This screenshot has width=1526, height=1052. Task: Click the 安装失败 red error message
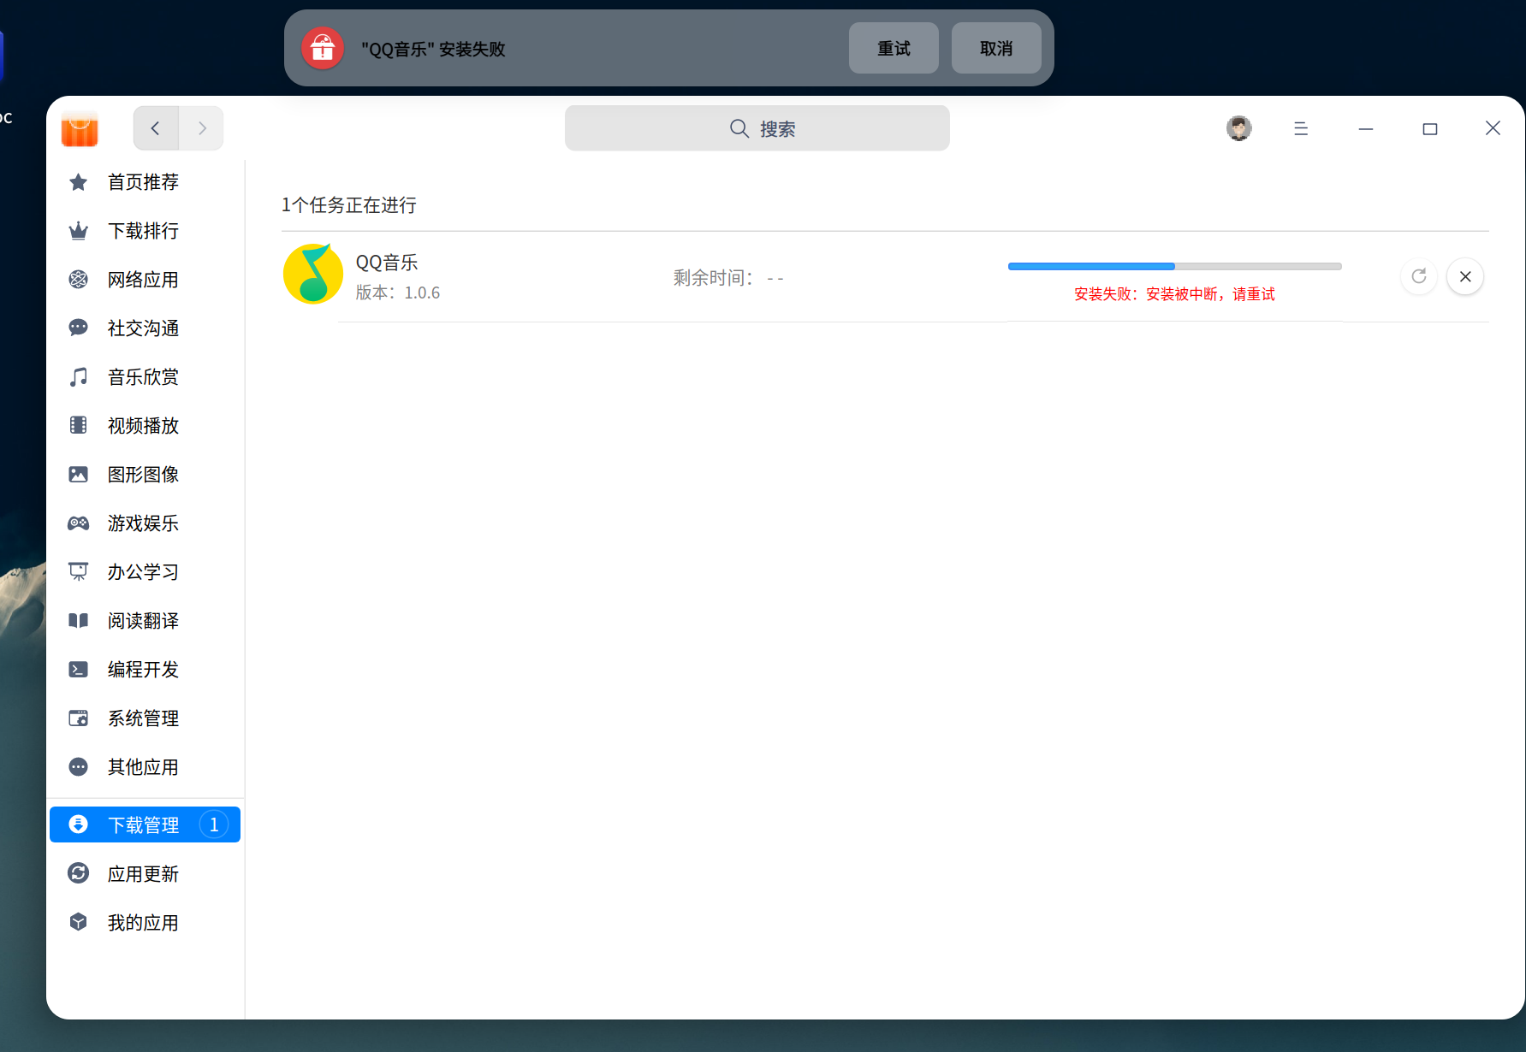(x=1174, y=294)
